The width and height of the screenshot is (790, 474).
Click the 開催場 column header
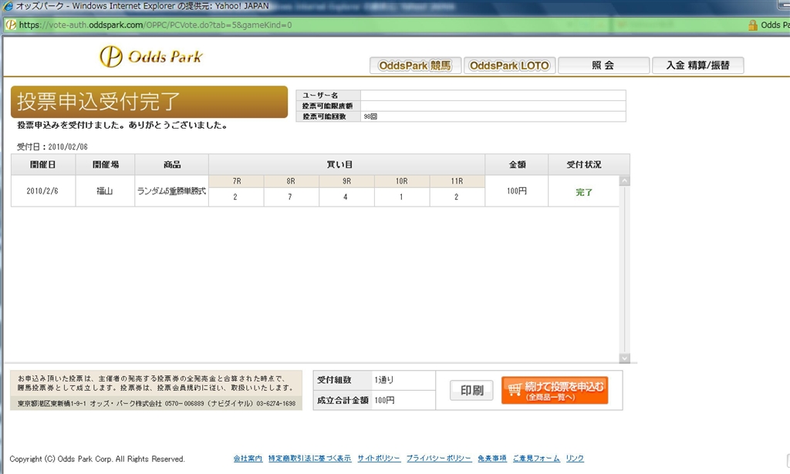coord(105,164)
